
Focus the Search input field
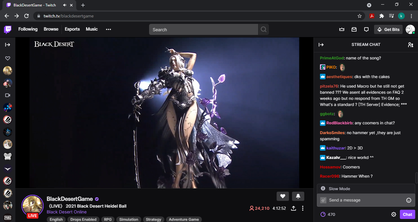(203, 29)
